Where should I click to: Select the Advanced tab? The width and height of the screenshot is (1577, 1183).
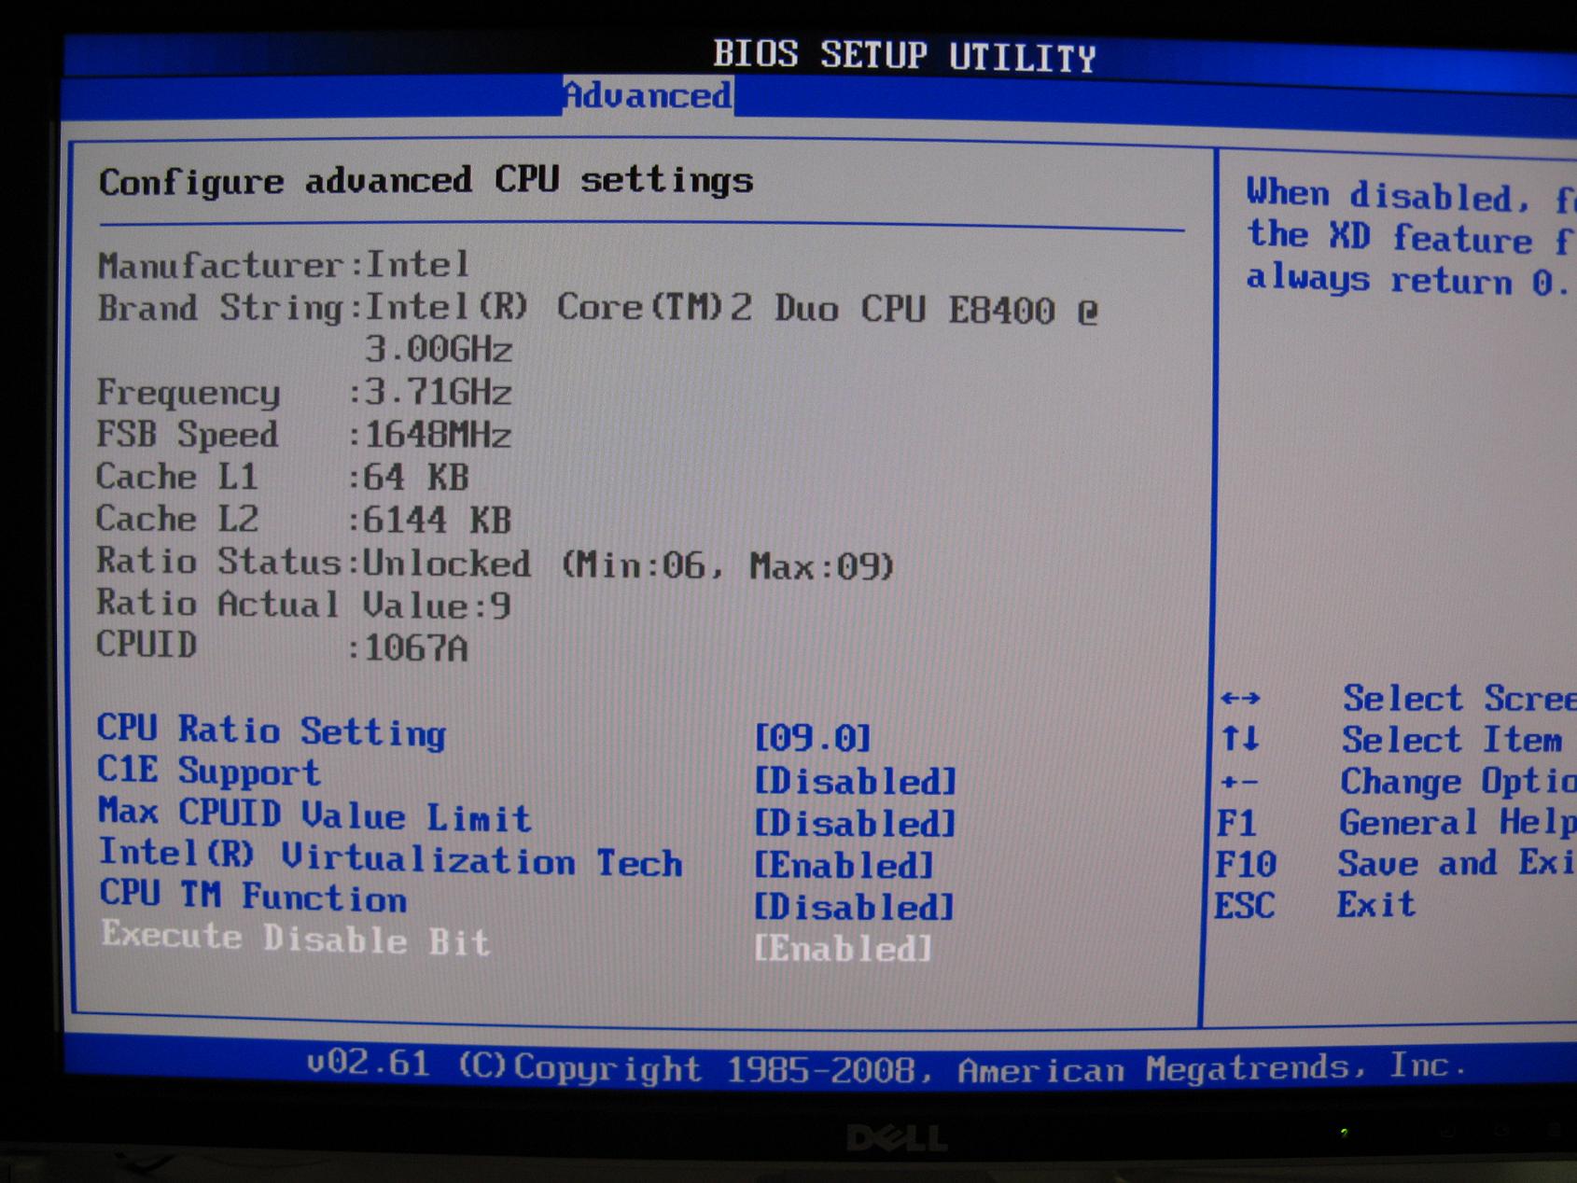click(x=648, y=95)
